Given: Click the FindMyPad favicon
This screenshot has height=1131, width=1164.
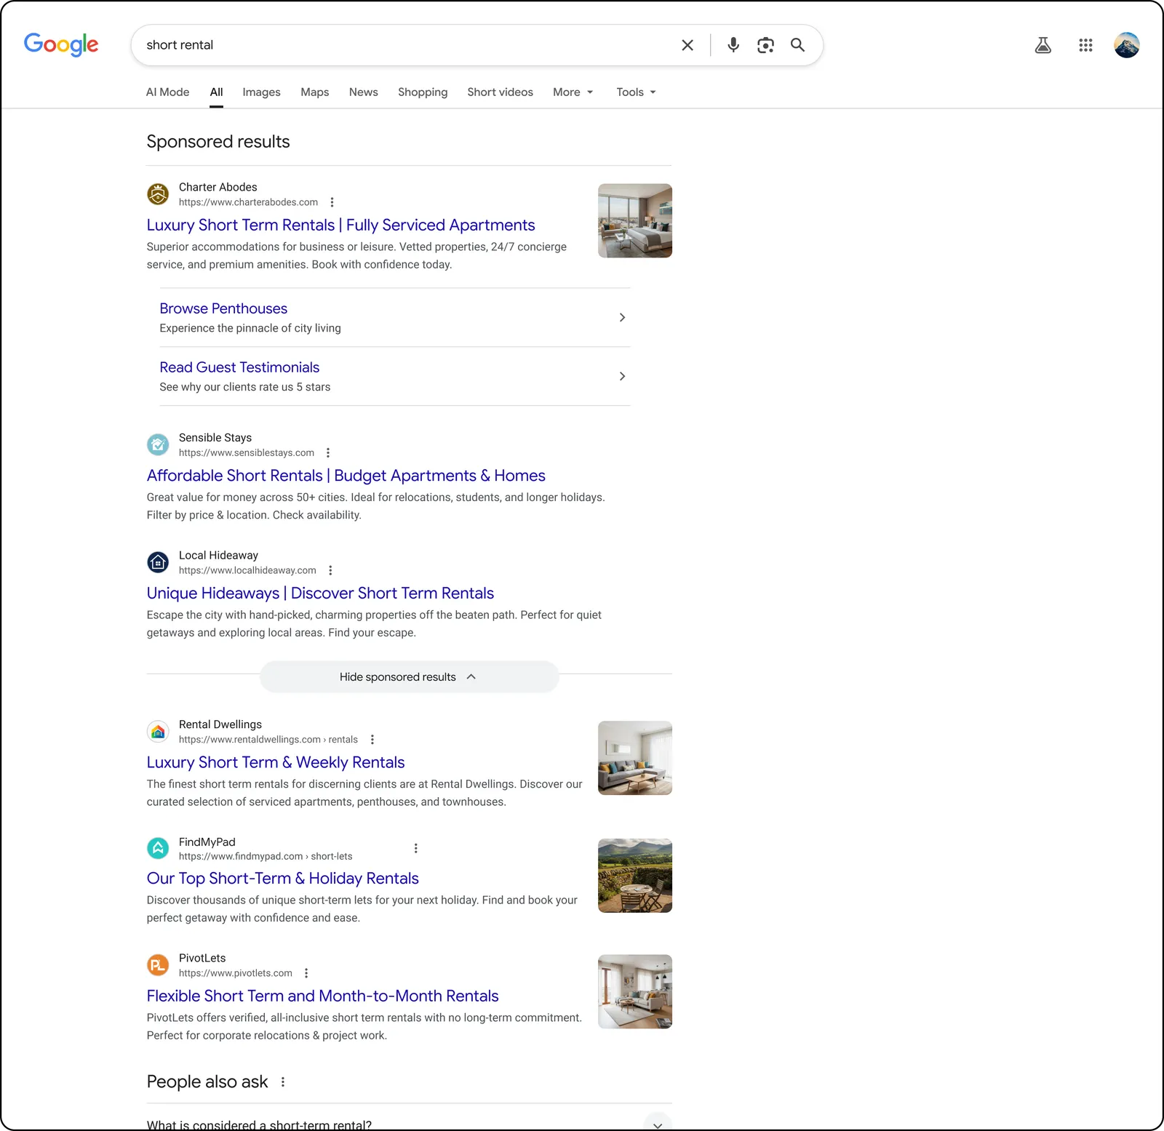Looking at the screenshot, I should (158, 848).
